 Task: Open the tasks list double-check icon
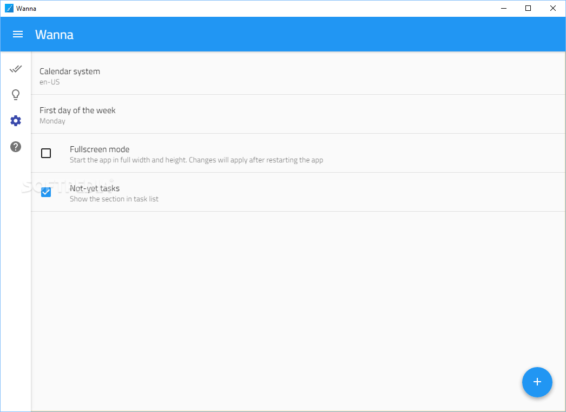pyautogui.click(x=16, y=69)
